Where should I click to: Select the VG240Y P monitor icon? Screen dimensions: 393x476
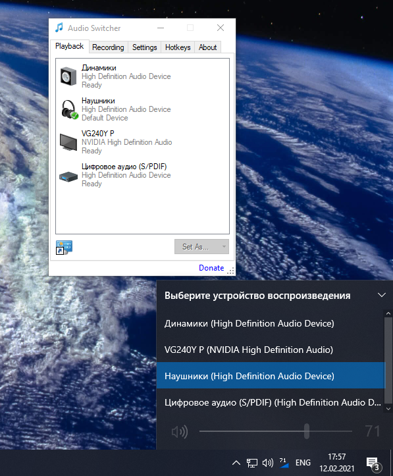pos(68,142)
